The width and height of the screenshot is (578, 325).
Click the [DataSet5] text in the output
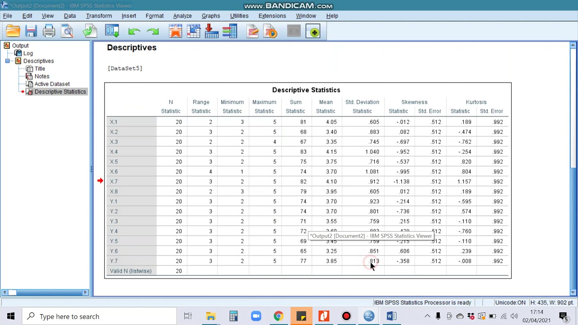125,68
